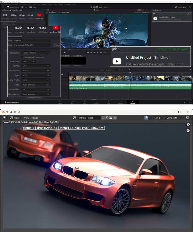
Task: Toggle the Render Queue panel button
Action: pyautogui.click(x=181, y=7)
